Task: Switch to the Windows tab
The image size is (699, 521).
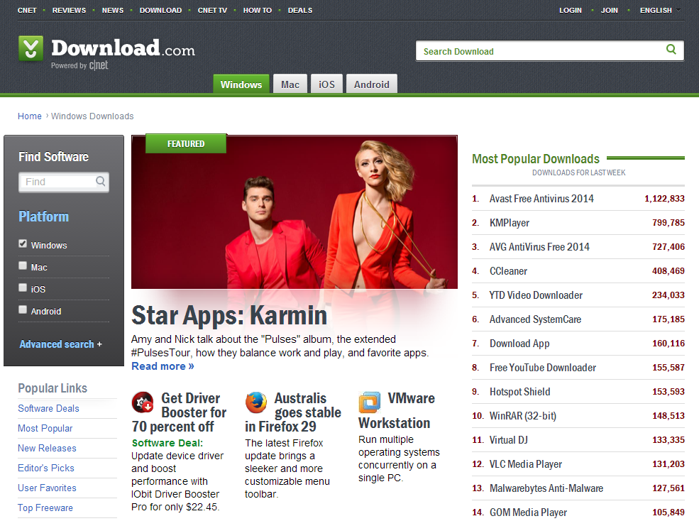Action: [241, 84]
